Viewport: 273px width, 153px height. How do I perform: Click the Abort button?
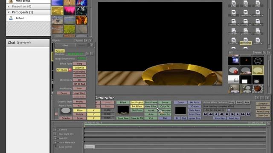151,110
